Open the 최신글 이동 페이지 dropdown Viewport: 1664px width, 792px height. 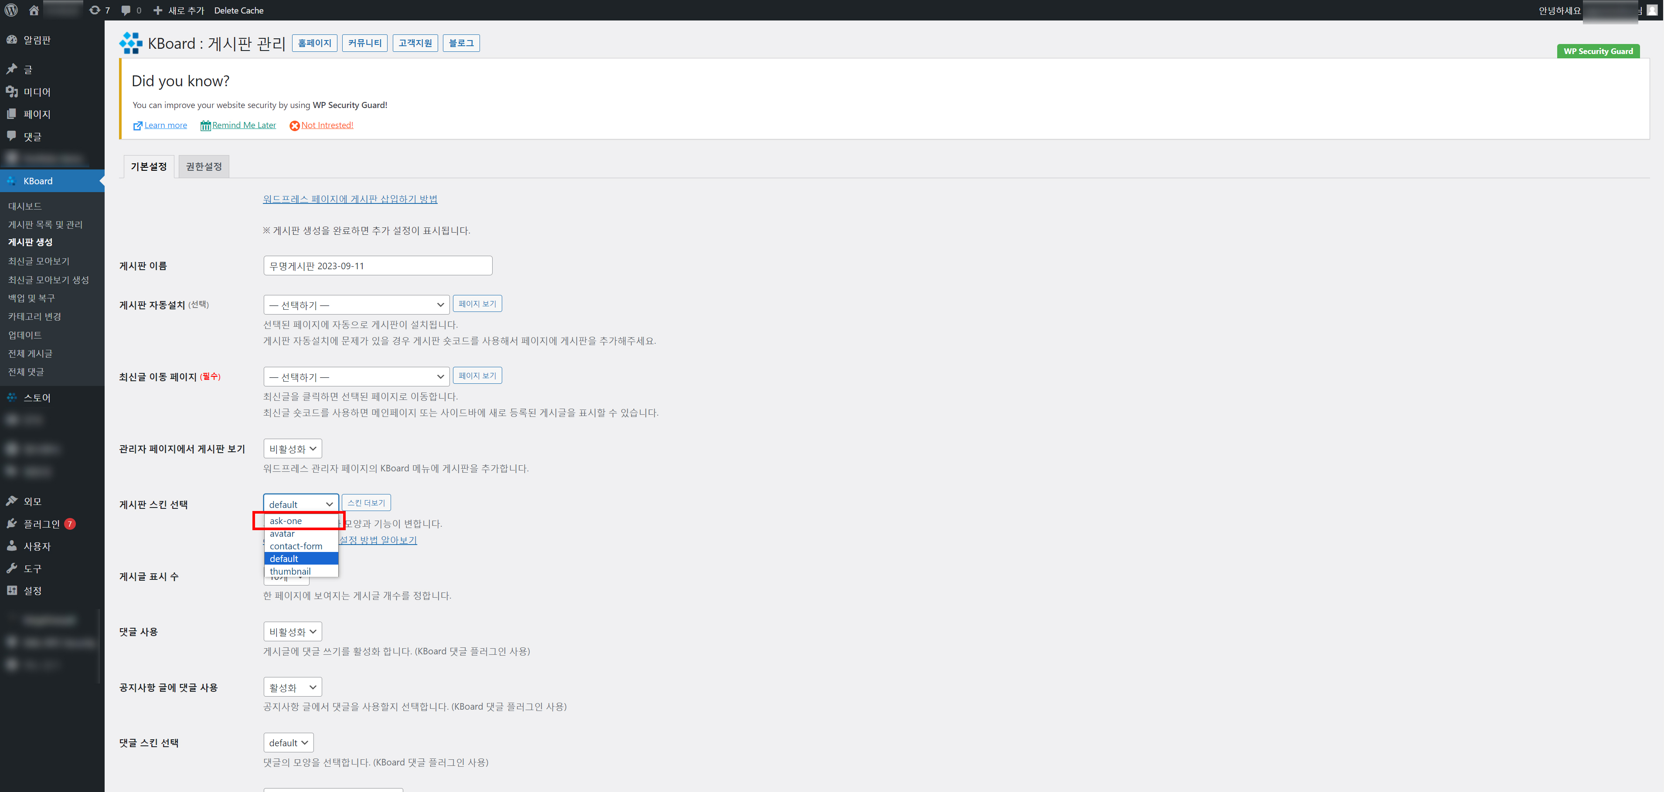tap(356, 376)
